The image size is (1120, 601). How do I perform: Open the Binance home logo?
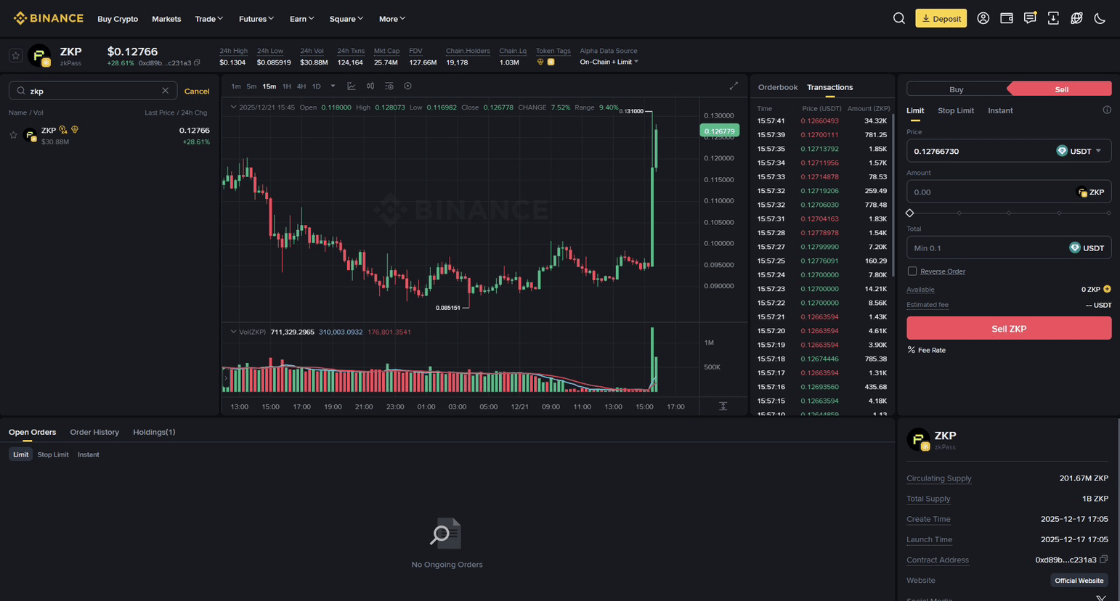[49, 18]
